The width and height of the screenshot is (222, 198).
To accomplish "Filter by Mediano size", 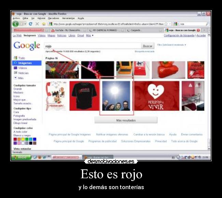I will [18, 92].
